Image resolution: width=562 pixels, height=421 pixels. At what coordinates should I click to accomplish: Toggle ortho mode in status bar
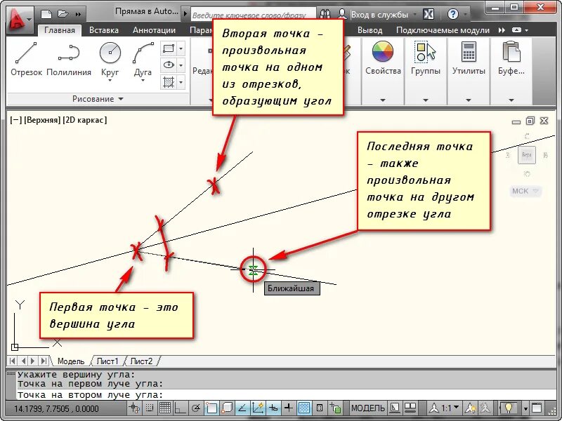point(181,408)
